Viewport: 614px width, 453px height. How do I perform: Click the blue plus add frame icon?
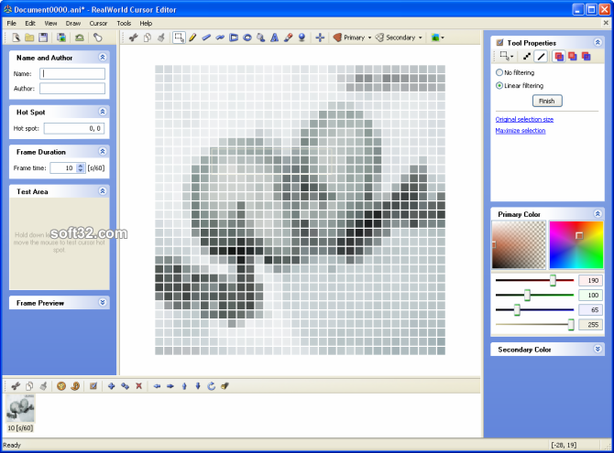112,386
